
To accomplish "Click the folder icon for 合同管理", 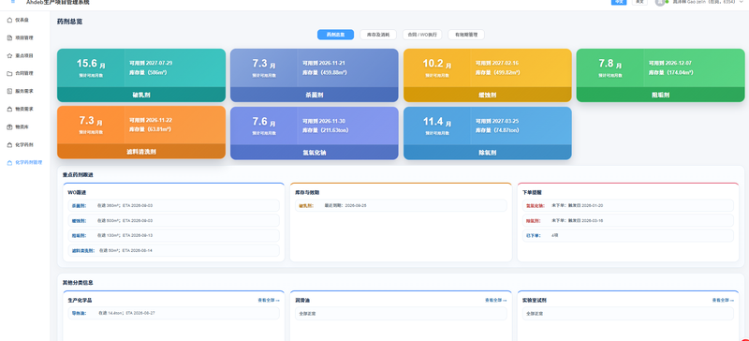I will click(10, 74).
